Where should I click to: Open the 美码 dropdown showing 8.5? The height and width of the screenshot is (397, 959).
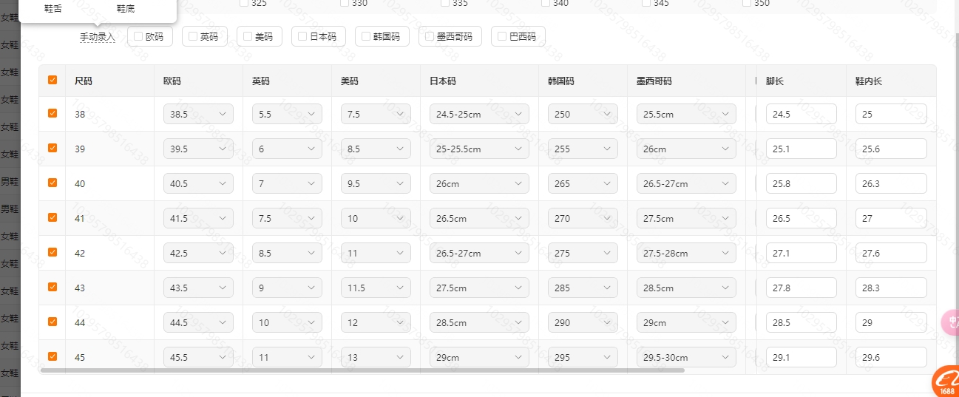click(x=376, y=149)
